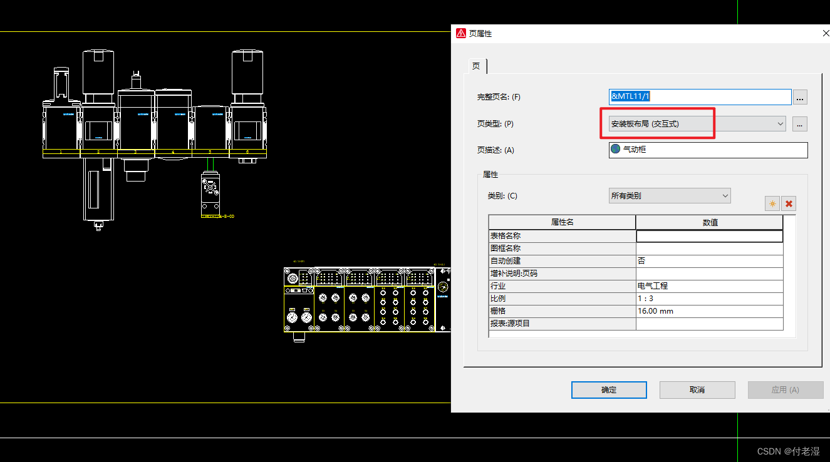Image resolution: width=830 pixels, height=462 pixels.
Task: Click the 确定 button
Action: coord(608,389)
